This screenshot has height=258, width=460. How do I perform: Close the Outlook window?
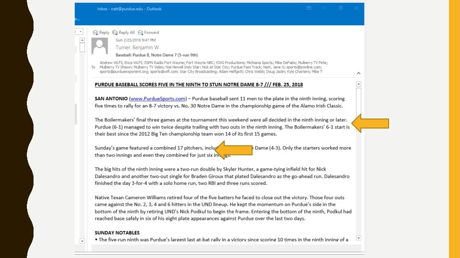coord(356,8)
